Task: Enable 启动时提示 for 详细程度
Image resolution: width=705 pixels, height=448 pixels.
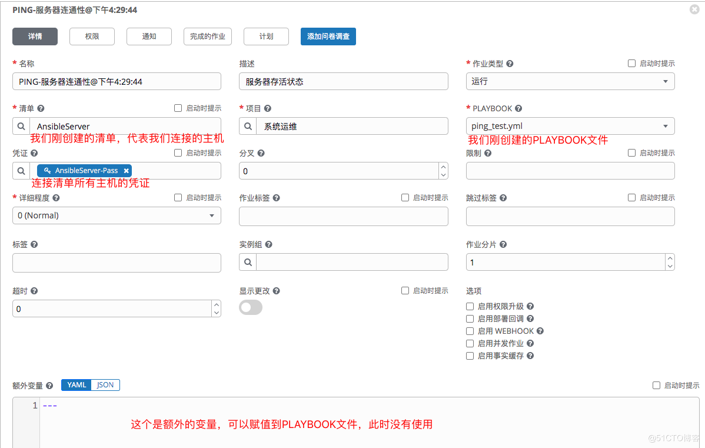Action: coord(178,197)
